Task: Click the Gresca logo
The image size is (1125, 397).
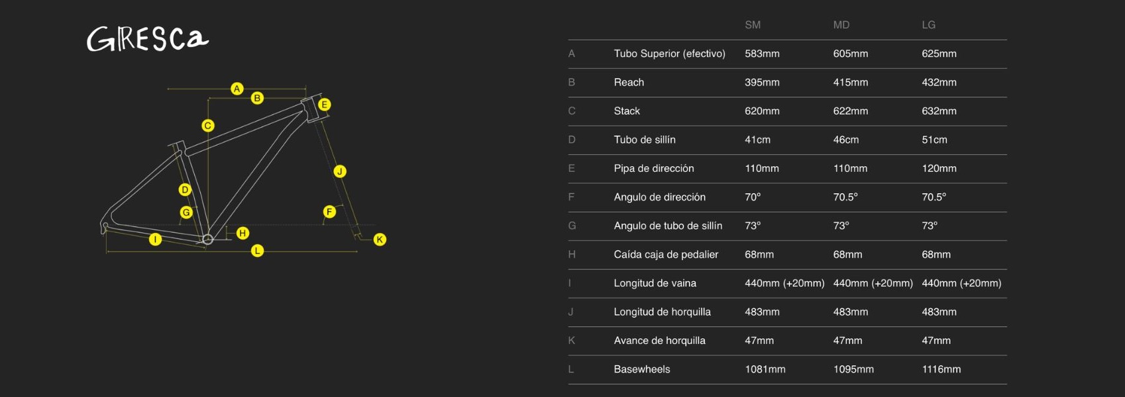Action: point(148,39)
